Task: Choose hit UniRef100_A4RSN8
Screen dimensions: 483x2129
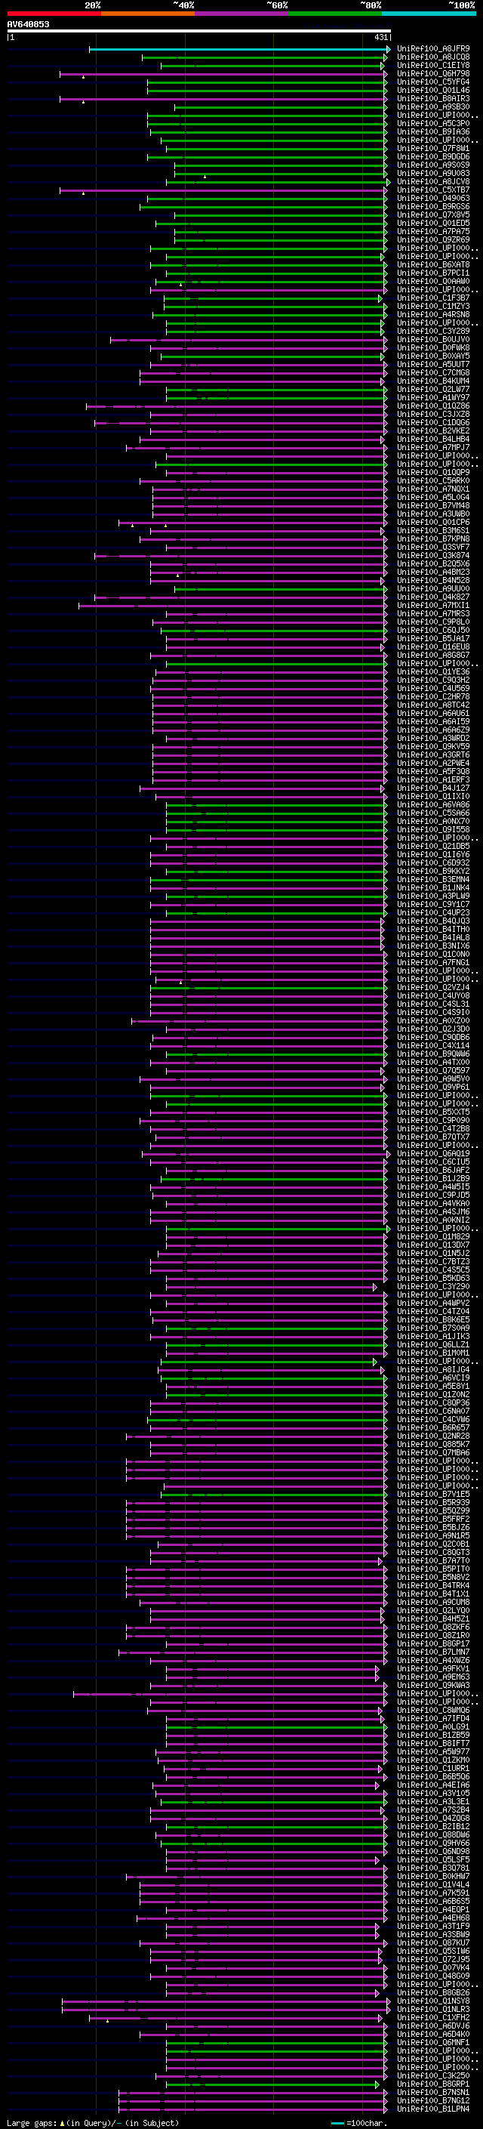Action: coord(433,315)
